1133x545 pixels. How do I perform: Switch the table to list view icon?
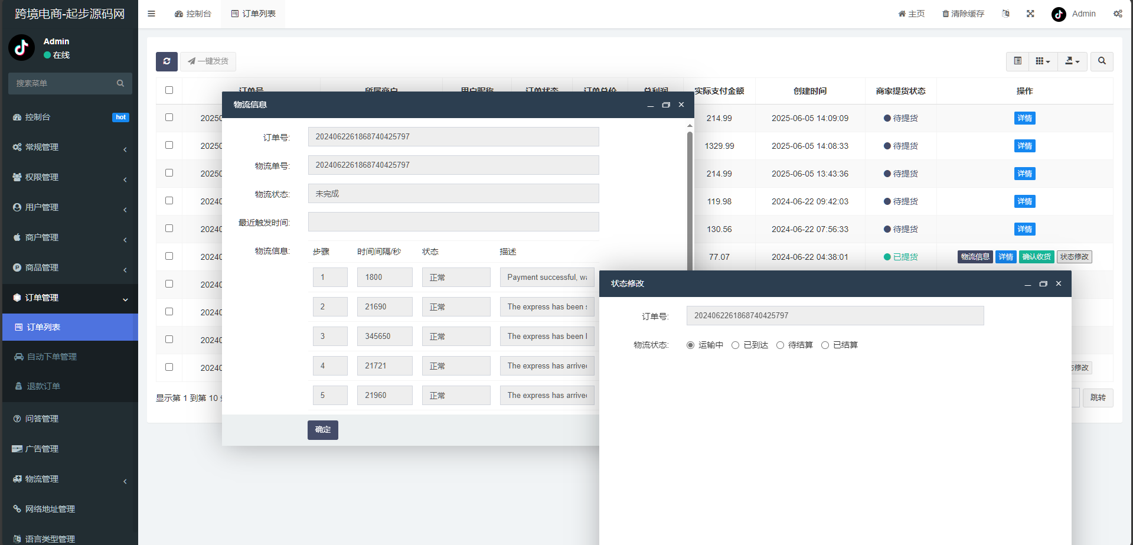tap(1017, 61)
